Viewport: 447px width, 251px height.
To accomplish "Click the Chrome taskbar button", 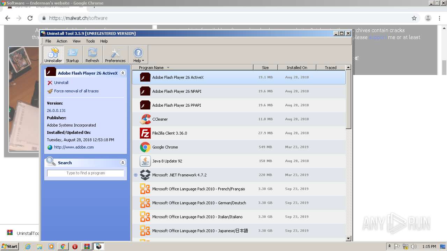I will point(63,246).
